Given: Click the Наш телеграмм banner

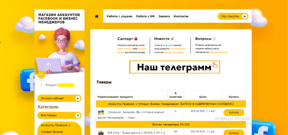Looking at the screenshot, I should click(x=175, y=67).
